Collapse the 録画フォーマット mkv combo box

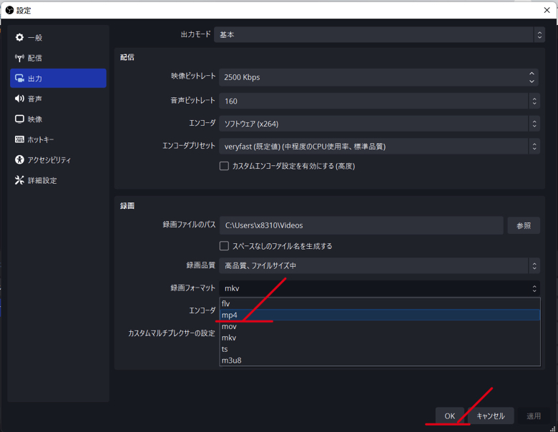click(379, 288)
